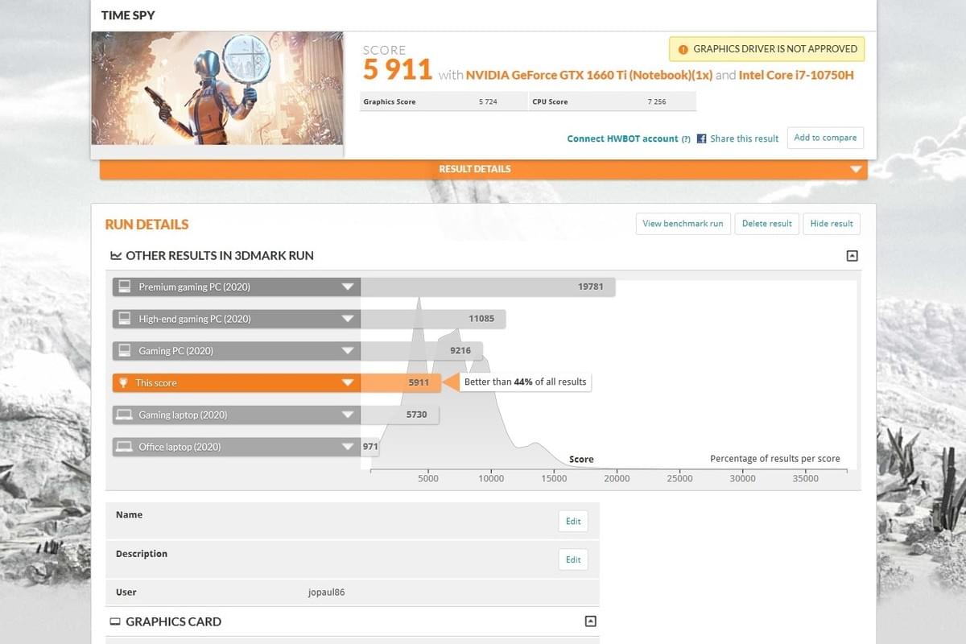966x644 pixels.
Task: Expand the Premium gaming PC (2020) row
Action: pyautogui.click(x=348, y=287)
